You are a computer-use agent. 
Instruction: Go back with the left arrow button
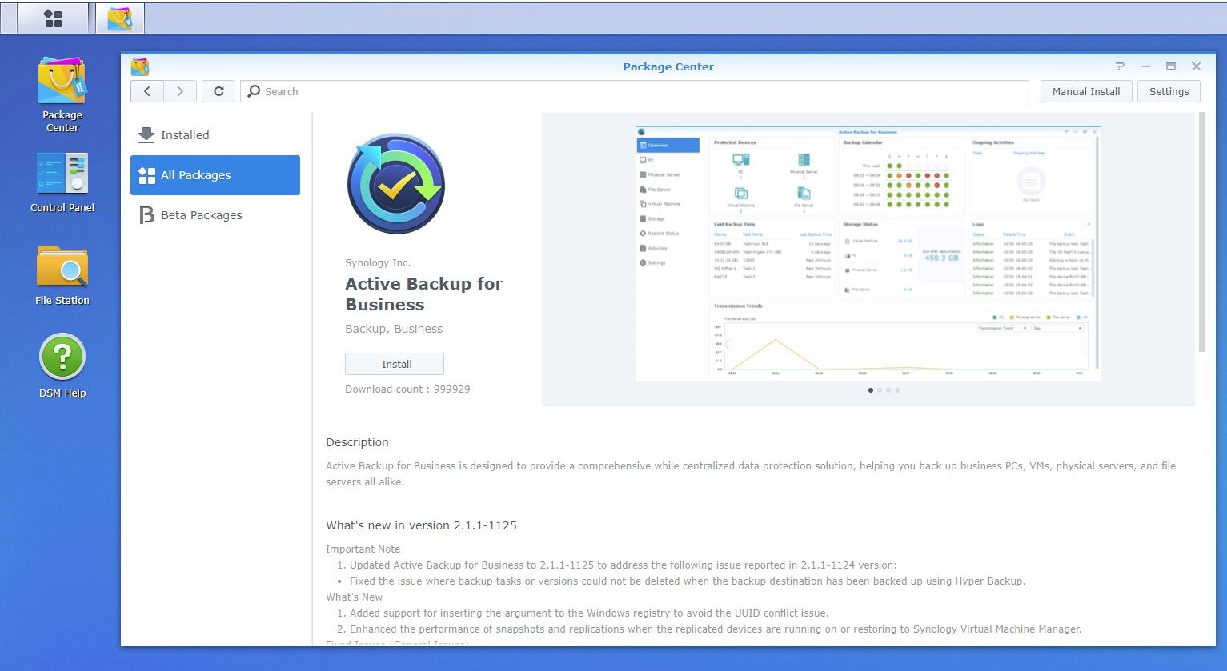(147, 91)
